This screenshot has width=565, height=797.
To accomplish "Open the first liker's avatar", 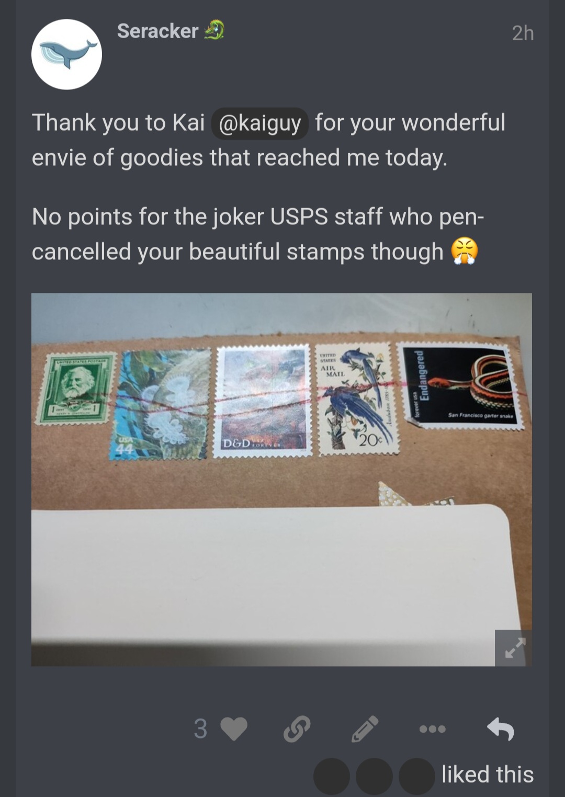I will tap(332, 776).
